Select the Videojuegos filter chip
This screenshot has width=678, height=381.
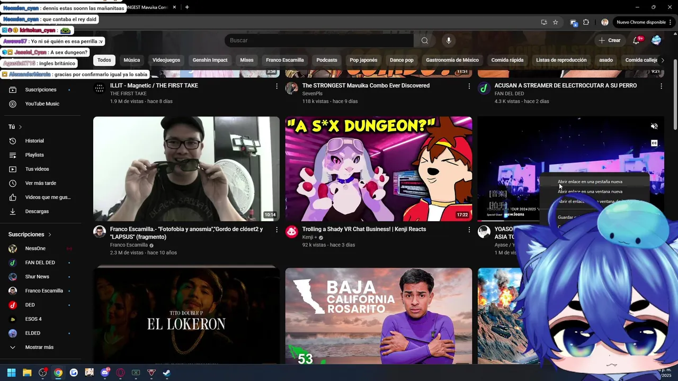tap(166, 60)
